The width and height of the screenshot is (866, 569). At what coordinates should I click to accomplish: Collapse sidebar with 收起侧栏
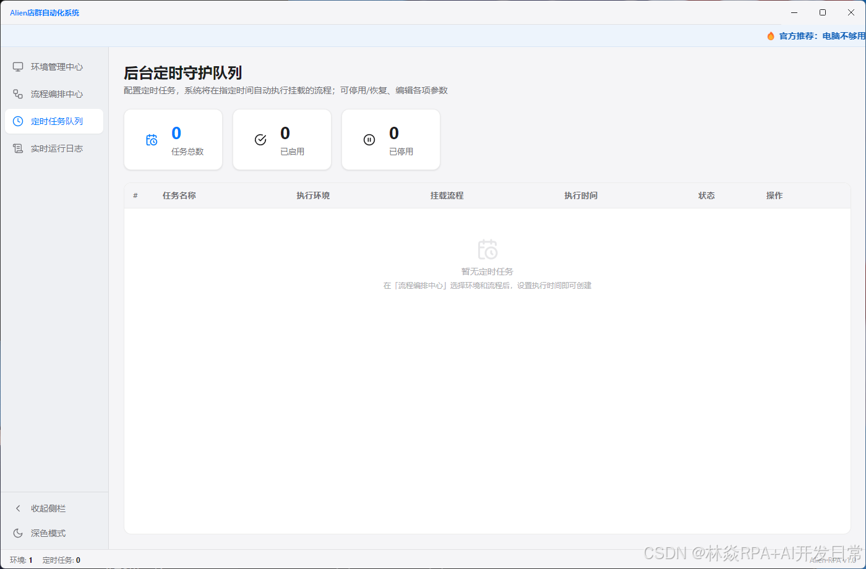[x=54, y=508]
